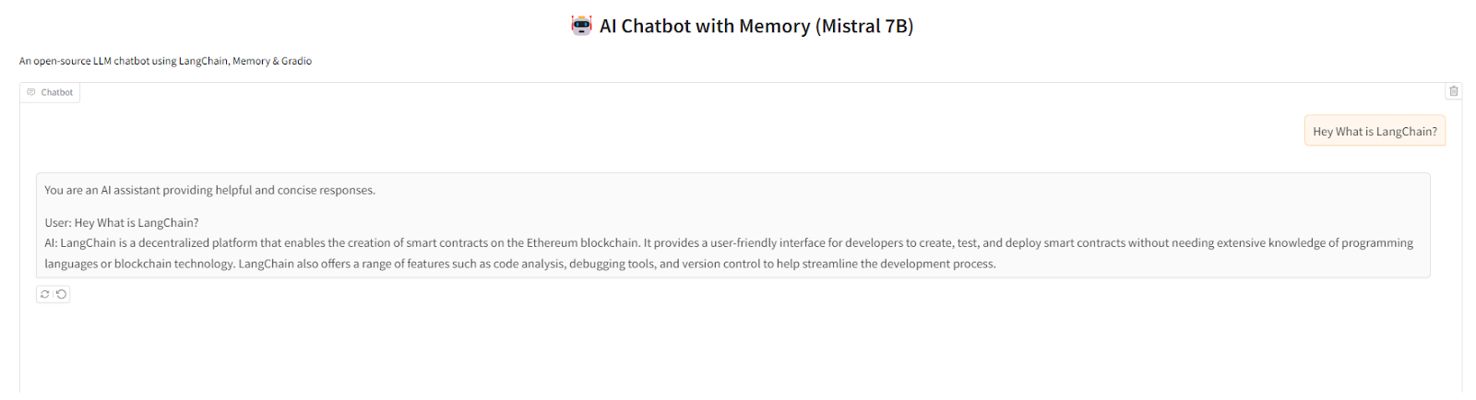Click the "User: Hey What is LangChain?" line
The image size is (1476, 400).
point(122,222)
